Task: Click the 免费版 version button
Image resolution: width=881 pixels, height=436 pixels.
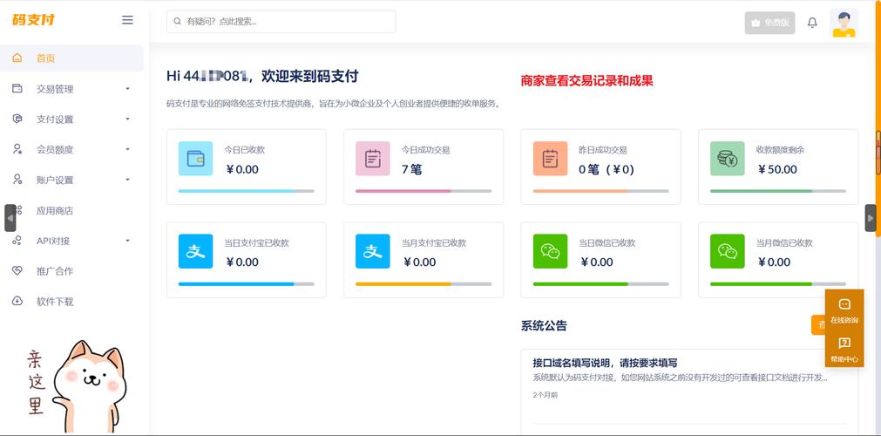Action: click(x=769, y=23)
